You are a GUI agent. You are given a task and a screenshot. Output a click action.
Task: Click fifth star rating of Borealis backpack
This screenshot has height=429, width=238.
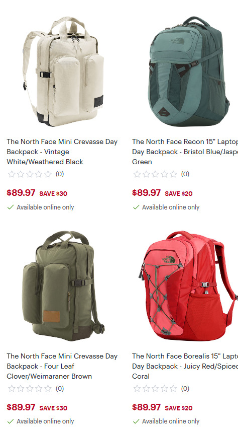tap(173, 389)
